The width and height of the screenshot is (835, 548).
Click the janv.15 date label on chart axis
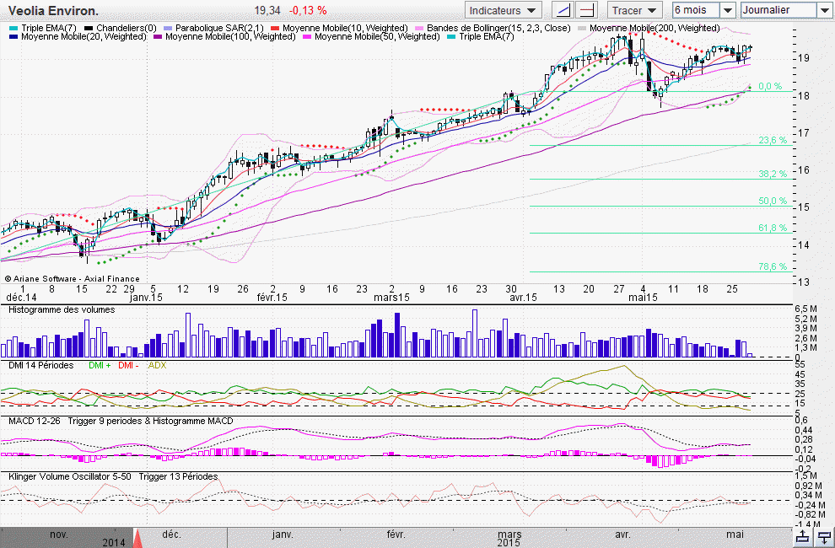(146, 298)
